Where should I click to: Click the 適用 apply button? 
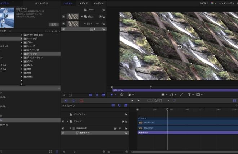coord(53,24)
